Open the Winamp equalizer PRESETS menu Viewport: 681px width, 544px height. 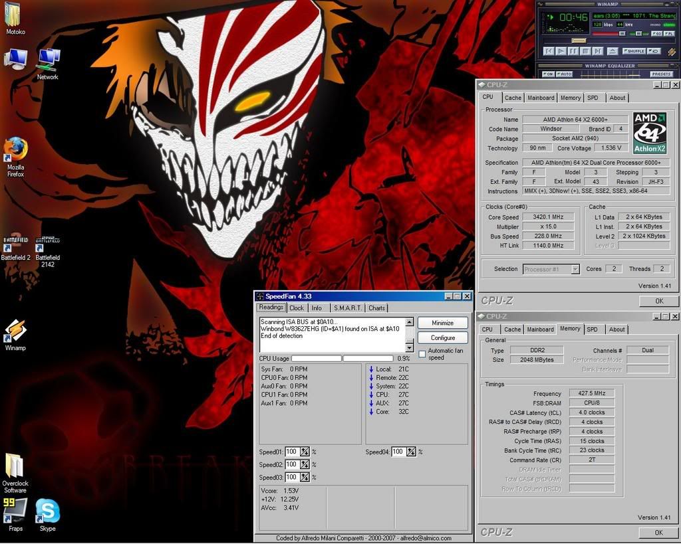661,74
